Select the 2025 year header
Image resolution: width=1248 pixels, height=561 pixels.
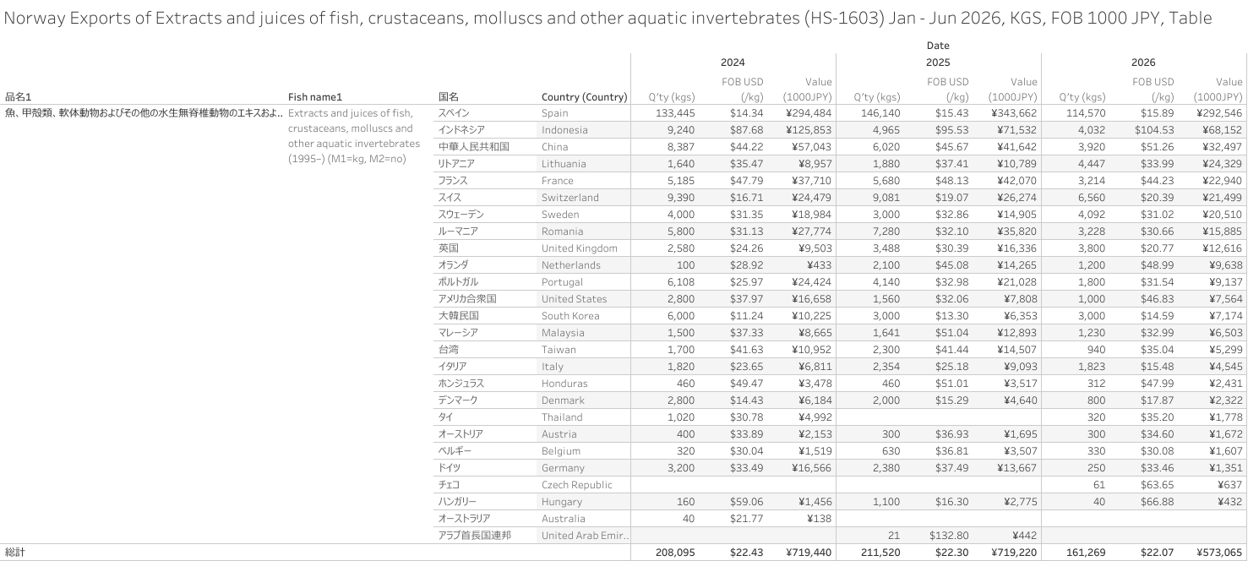point(938,63)
